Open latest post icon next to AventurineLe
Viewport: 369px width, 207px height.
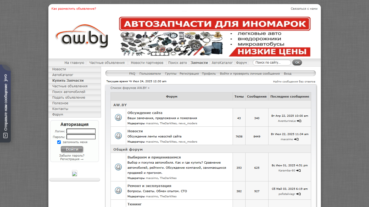pyautogui.click(x=299, y=121)
